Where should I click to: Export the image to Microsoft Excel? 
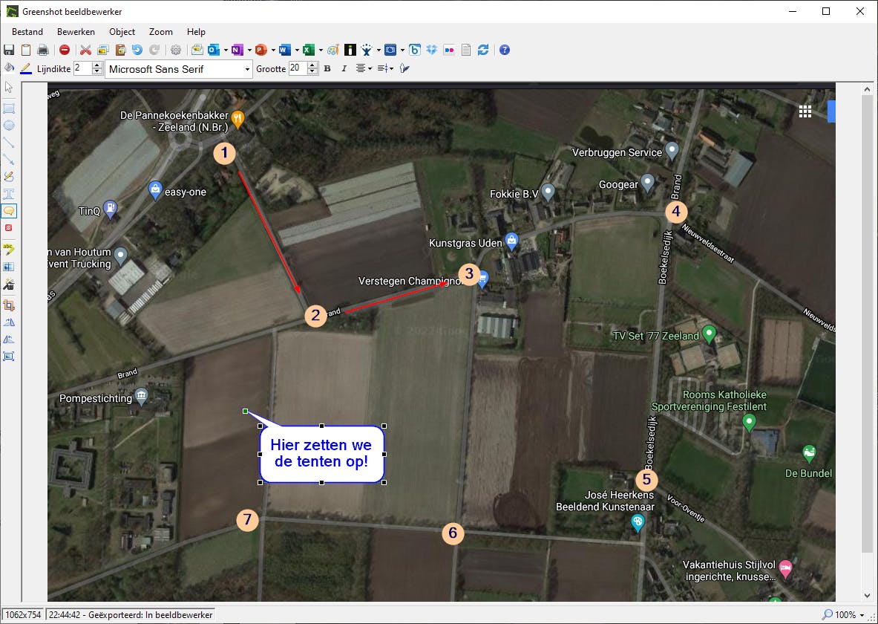309,50
